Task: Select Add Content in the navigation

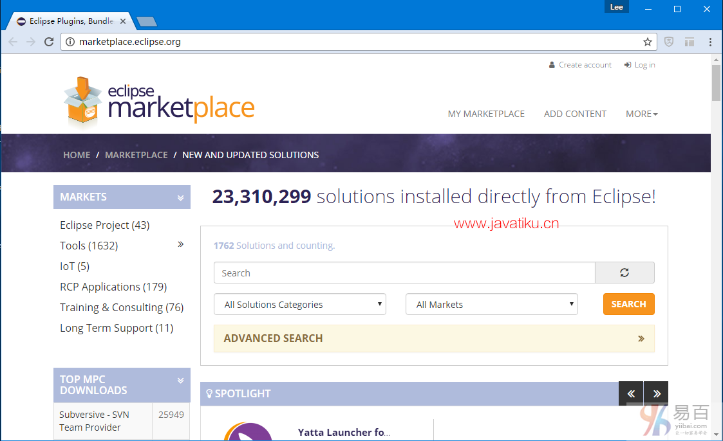Action: (x=575, y=114)
